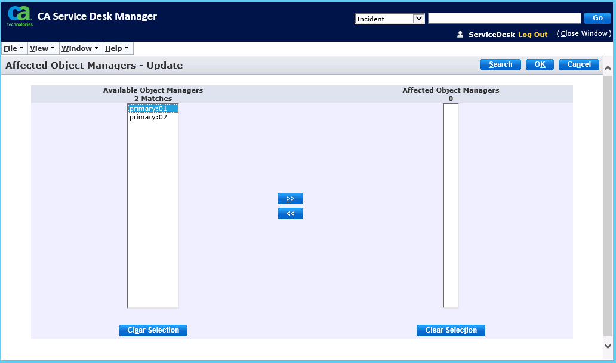The image size is (616, 363).
Task: Open the View menu
Action: point(42,48)
